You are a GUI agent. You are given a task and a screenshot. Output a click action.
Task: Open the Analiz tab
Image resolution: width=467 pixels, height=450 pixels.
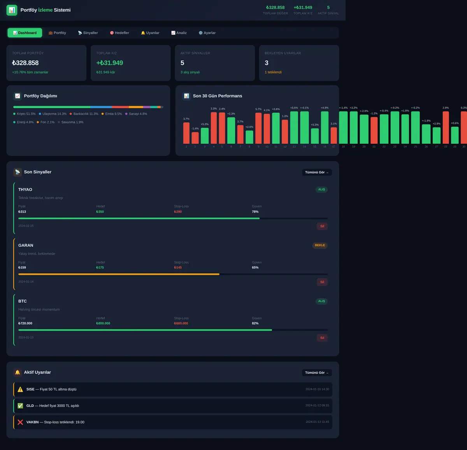point(179,33)
